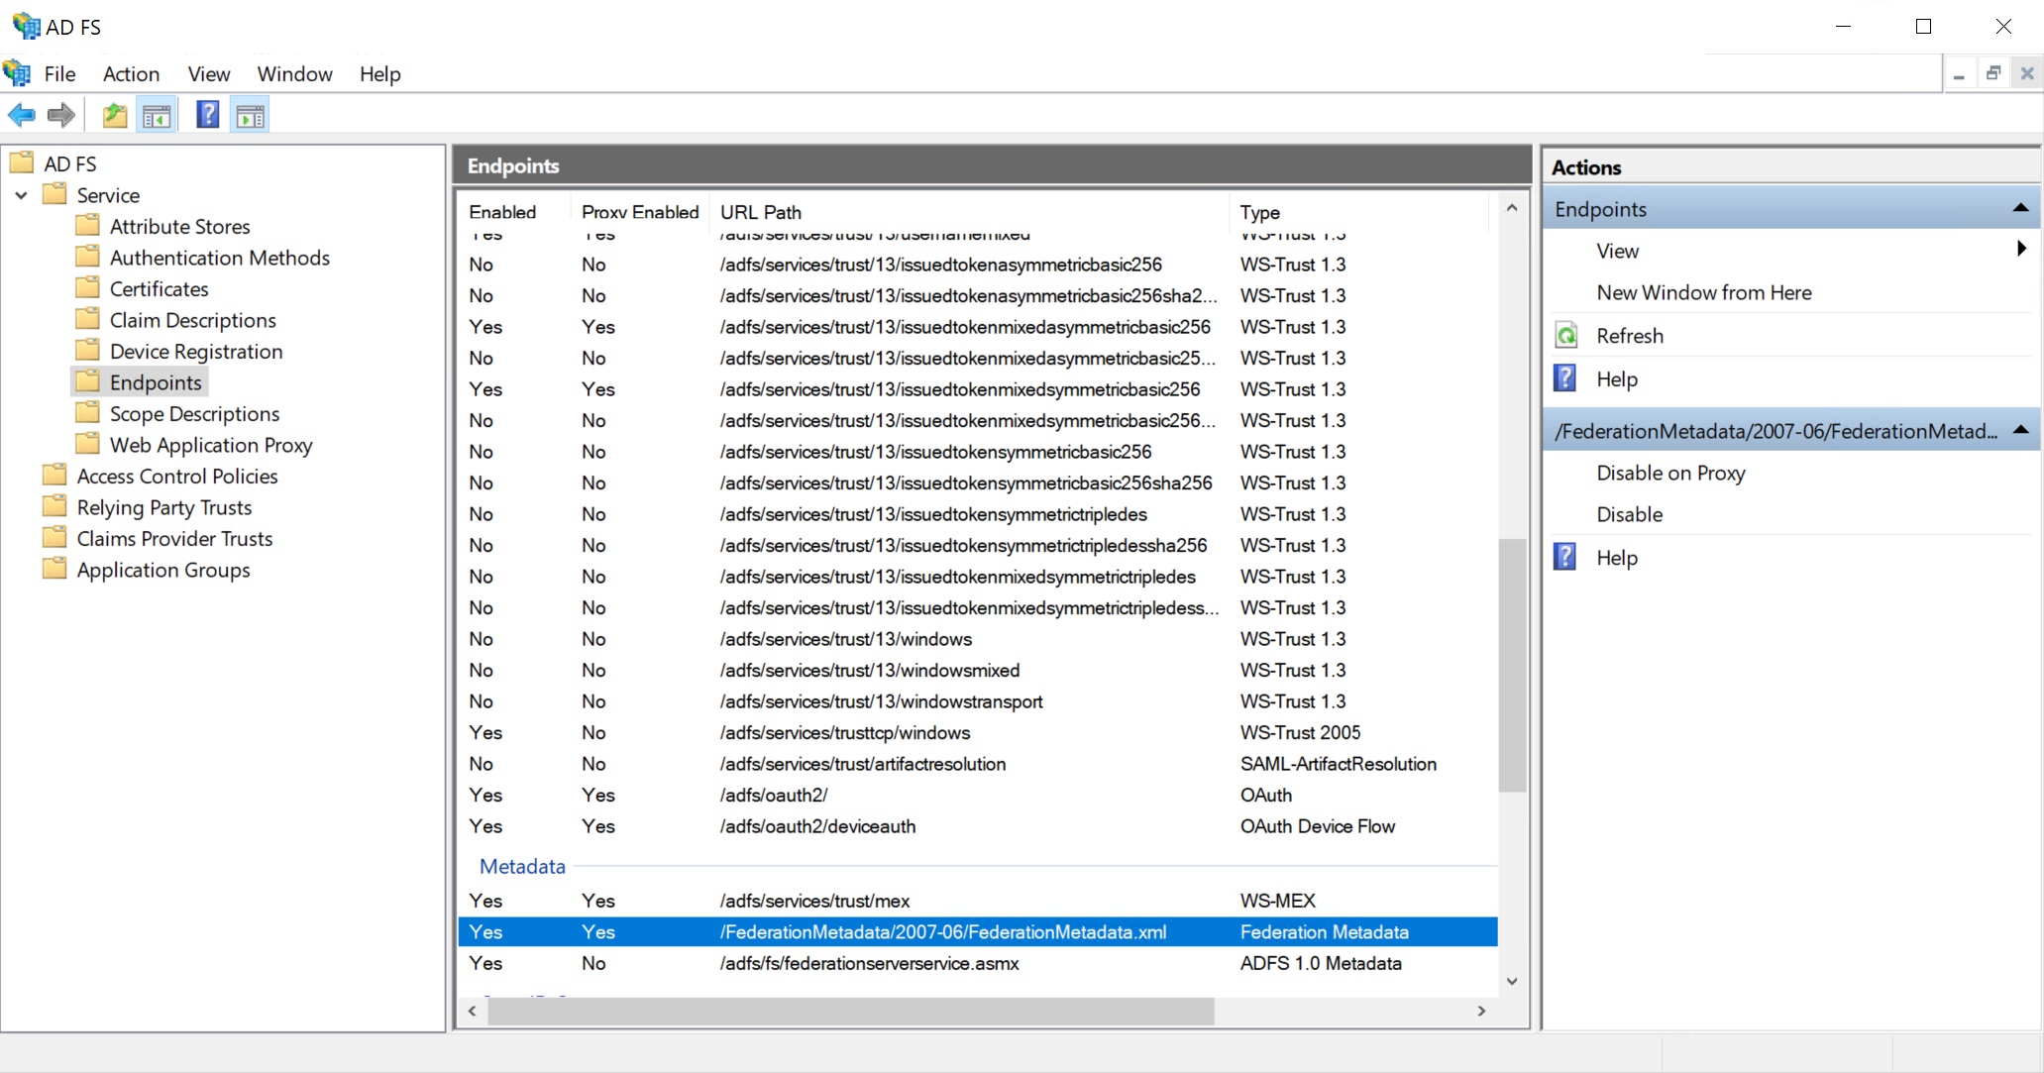
Task: Collapse the FederationMetadata actions section
Action: 2019,430
